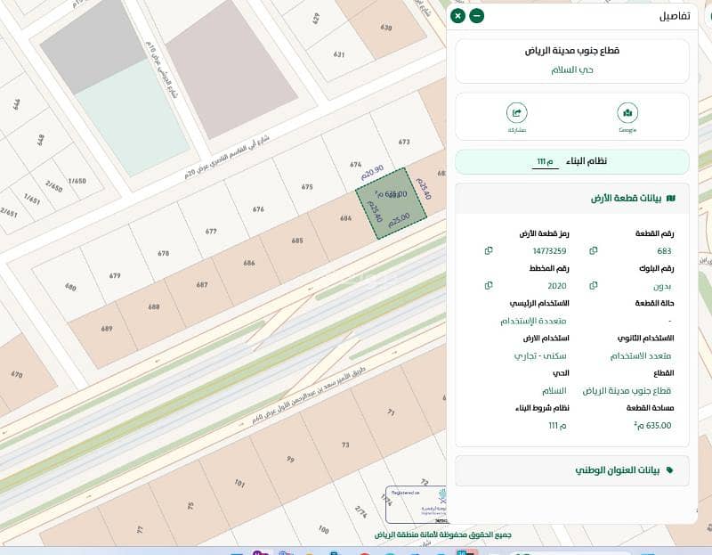Click the share (مشاركة) icon
Viewport: 712px width, 555px height.
516,114
